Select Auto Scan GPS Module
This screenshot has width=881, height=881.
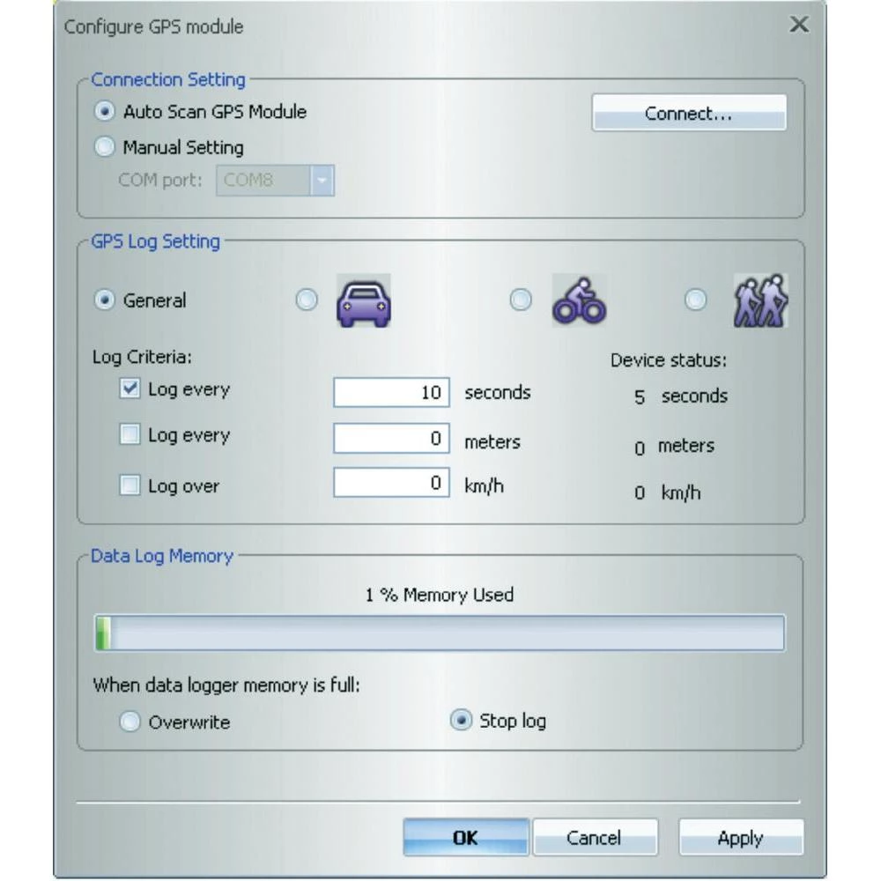point(105,112)
